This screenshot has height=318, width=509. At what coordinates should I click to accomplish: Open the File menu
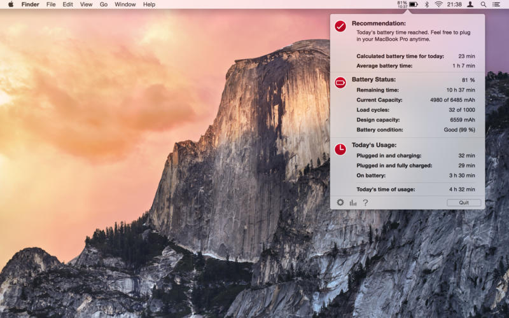coord(51,4)
